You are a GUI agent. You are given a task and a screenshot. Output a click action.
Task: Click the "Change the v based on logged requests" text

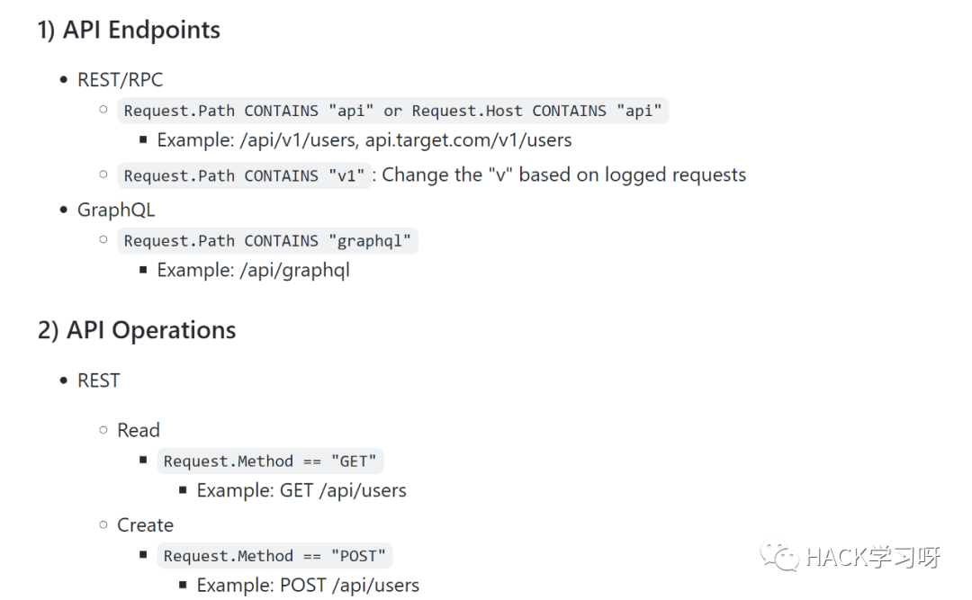pyautogui.click(x=564, y=175)
